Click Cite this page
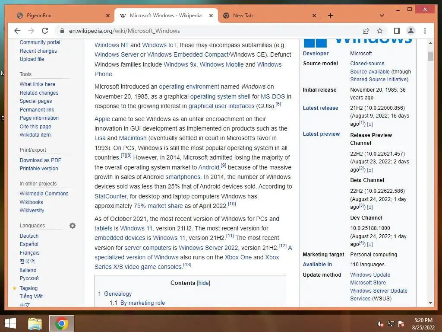442x332 pixels. 35,127
